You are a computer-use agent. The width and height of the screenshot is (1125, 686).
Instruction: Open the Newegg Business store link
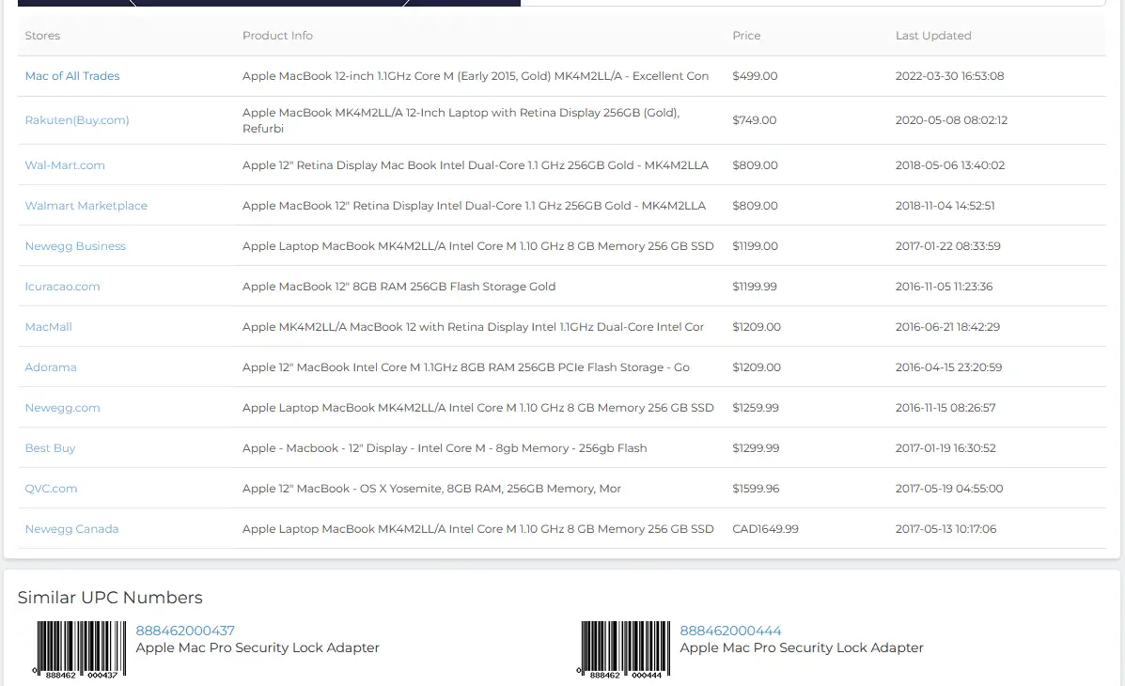click(x=75, y=246)
